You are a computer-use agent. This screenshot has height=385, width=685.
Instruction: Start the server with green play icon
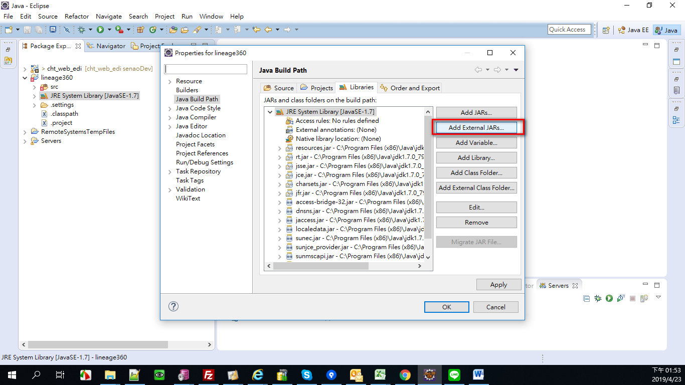point(609,298)
